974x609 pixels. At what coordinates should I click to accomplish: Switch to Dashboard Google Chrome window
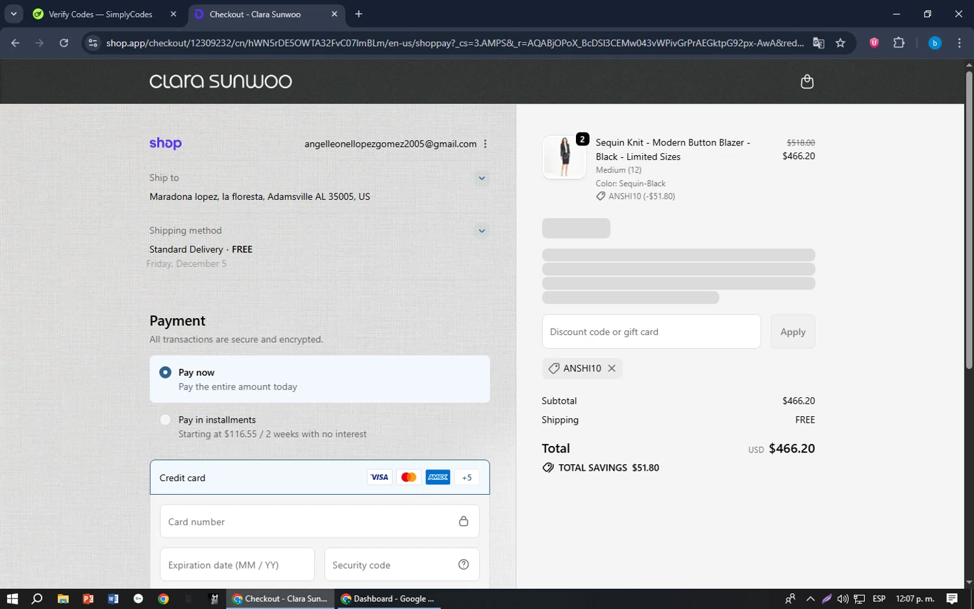pos(388,599)
